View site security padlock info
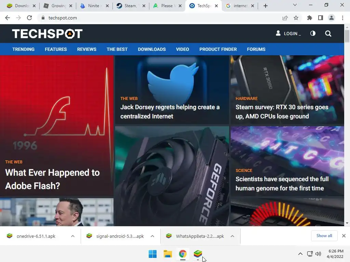This screenshot has height=262, width=350. (x=43, y=18)
